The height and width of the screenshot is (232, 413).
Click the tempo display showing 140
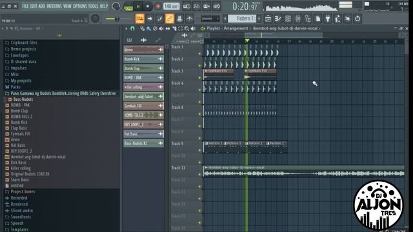coord(171,6)
